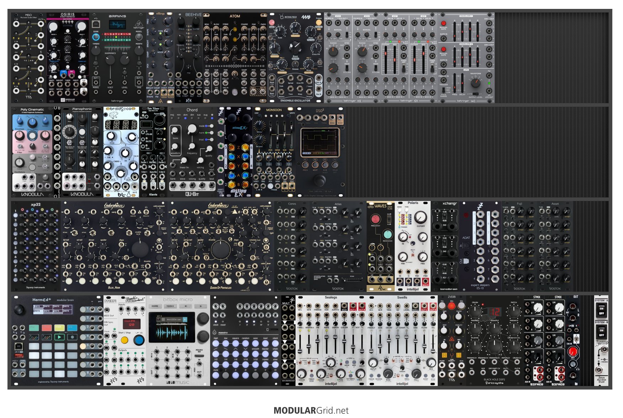
Task: Click the blue encoder on Pamela's PRO Workout
Action: pyautogui.click(x=139, y=340)
